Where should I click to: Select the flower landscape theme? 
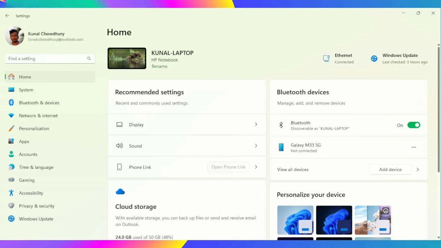(373, 220)
